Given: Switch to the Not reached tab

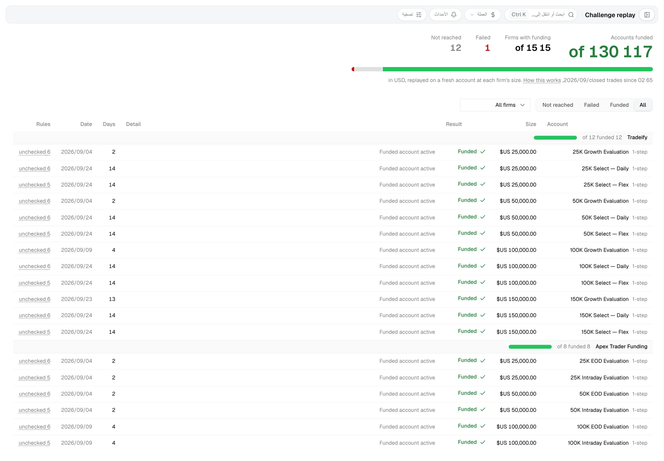Looking at the screenshot, I should click(557, 105).
